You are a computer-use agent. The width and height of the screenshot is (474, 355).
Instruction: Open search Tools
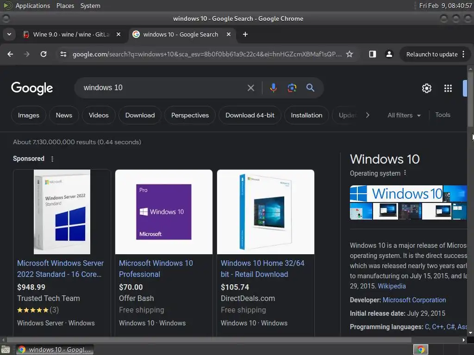coord(443,115)
